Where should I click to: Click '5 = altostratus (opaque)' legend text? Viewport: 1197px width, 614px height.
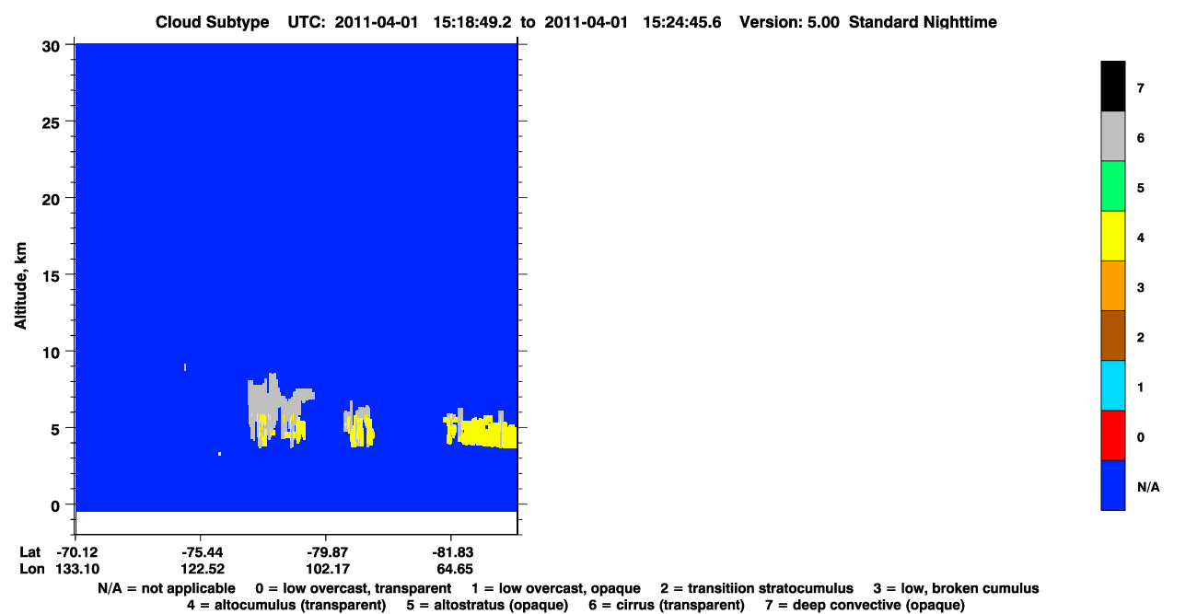coord(485,605)
